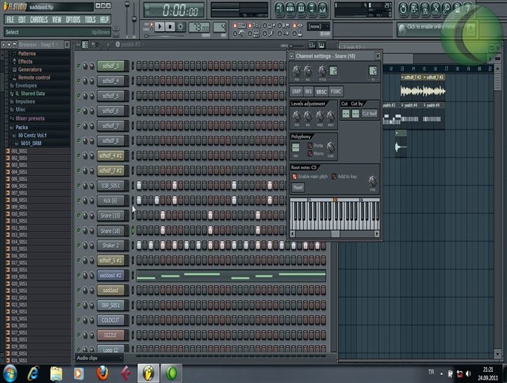Viewport: 507px width, 383px height.
Task: Click the Cut itself button
Action: pos(370,113)
